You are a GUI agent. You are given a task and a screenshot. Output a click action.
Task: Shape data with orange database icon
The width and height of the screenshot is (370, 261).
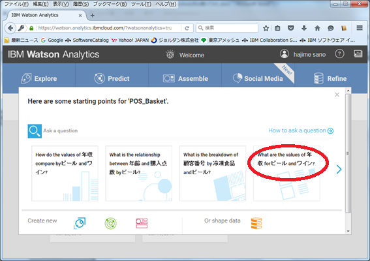(256, 223)
